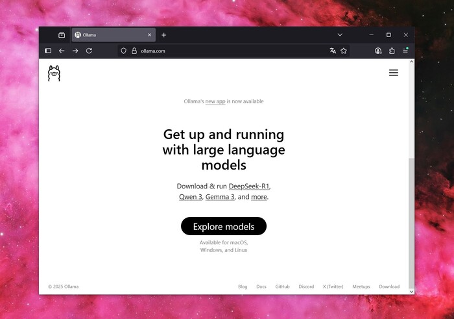Expand the list all tabs dropdown
Screen dimensions: 454x319
[340, 34]
